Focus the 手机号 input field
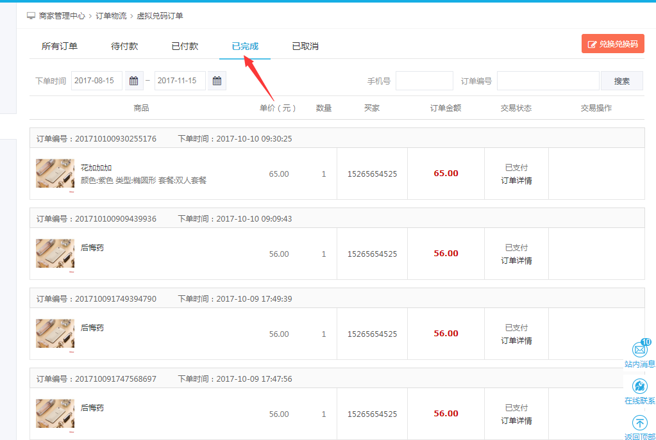Image resolution: width=656 pixels, height=440 pixels. click(x=424, y=81)
